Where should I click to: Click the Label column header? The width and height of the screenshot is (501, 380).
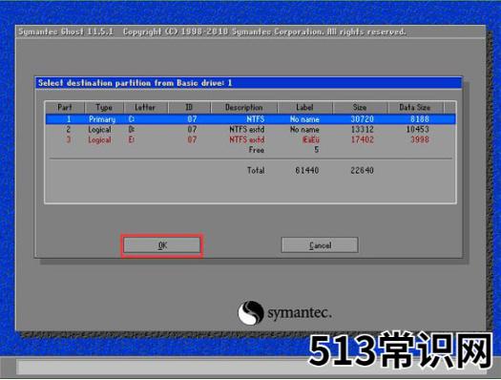tap(304, 107)
